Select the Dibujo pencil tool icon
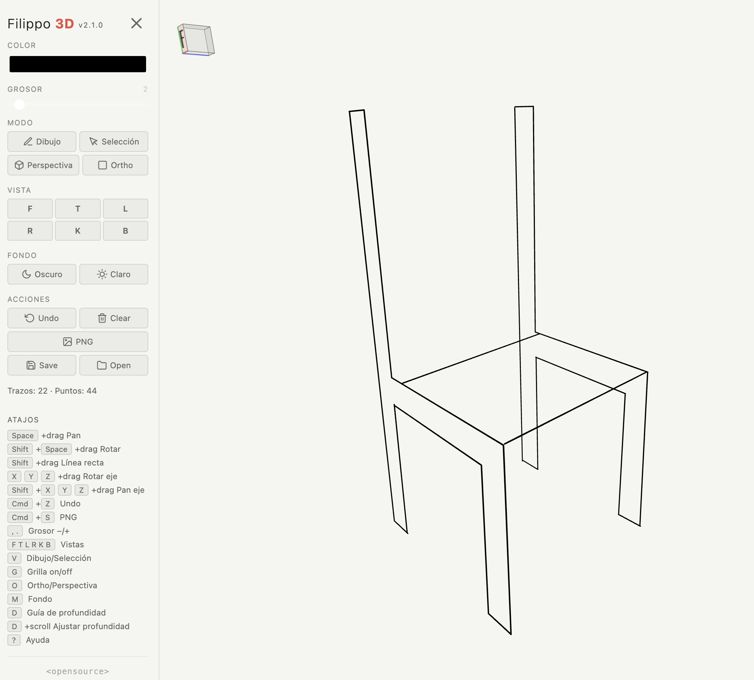 click(28, 142)
